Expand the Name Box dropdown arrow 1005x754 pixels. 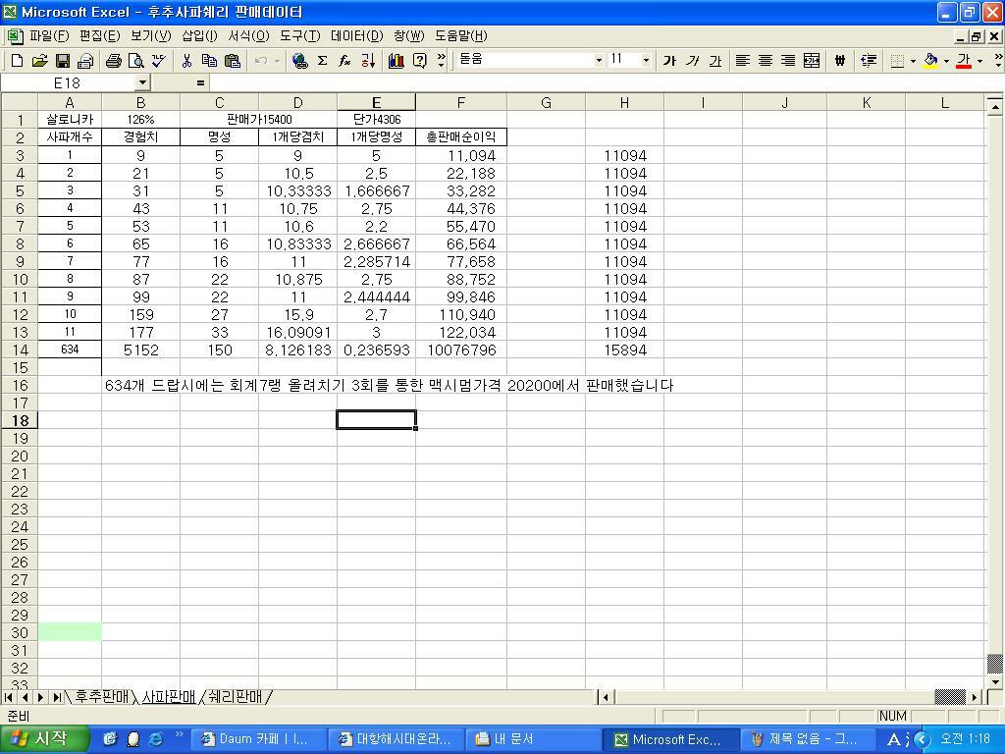click(142, 83)
